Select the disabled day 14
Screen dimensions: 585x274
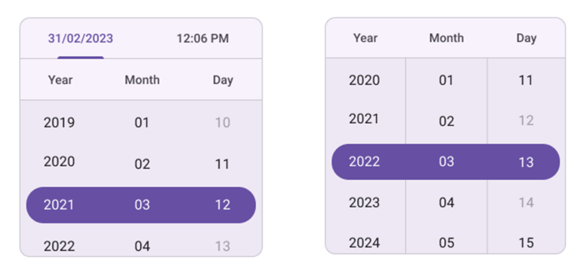[x=526, y=202]
